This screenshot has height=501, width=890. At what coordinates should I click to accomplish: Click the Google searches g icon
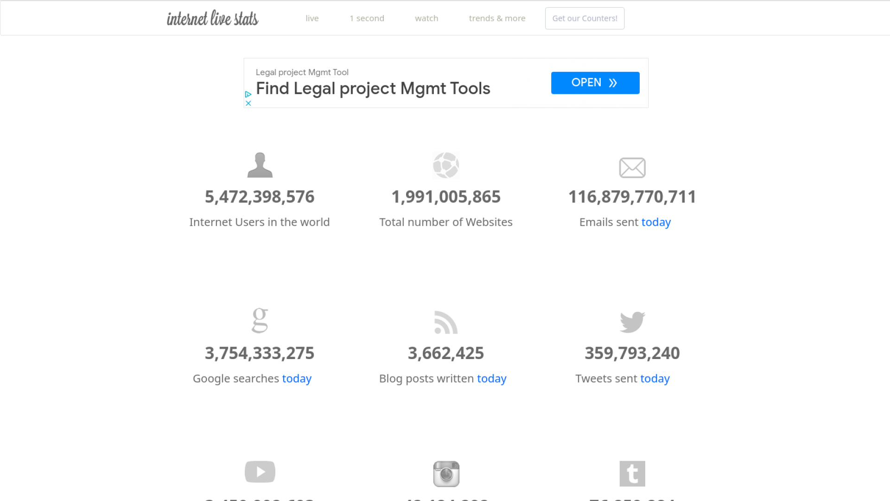pyautogui.click(x=260, y=320)
